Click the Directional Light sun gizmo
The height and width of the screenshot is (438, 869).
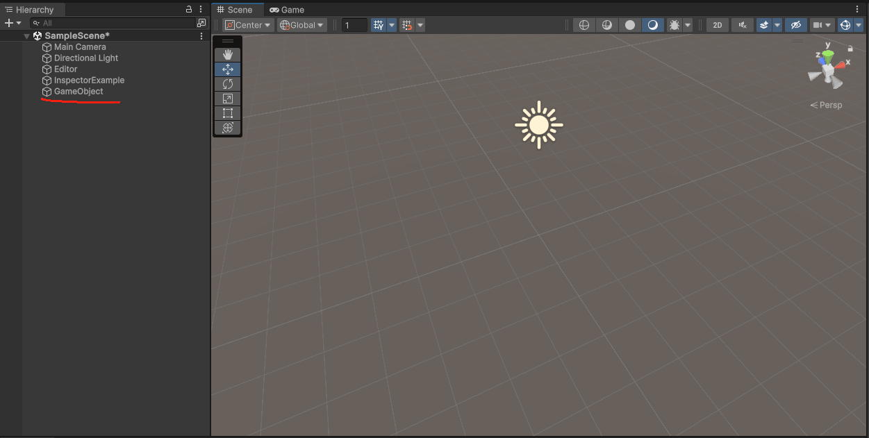point(539,125)
